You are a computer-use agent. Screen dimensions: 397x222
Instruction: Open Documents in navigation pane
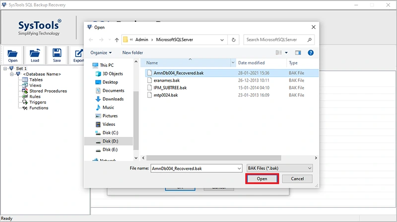pos(110,91)
